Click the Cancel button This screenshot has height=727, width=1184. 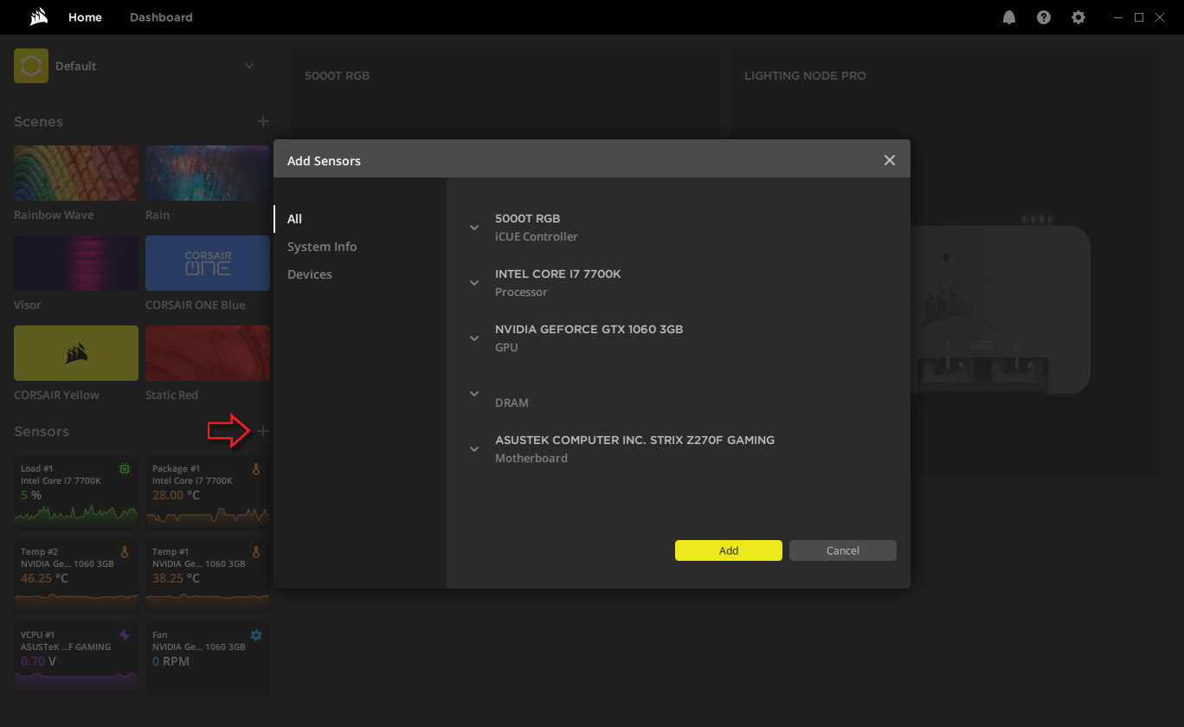[843, 550]
